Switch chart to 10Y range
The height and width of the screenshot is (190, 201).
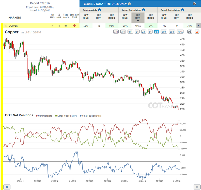click(x=164, y=32)
